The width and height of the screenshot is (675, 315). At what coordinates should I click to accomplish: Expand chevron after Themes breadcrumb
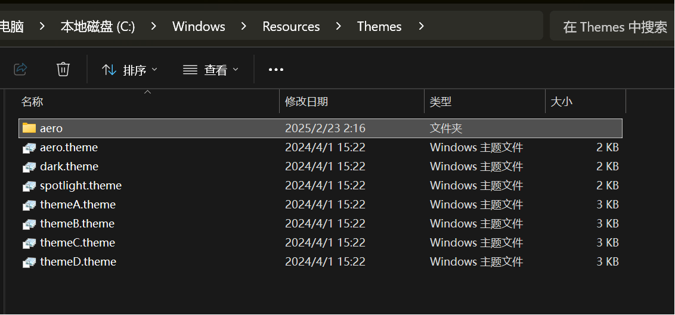pos(421,27)
